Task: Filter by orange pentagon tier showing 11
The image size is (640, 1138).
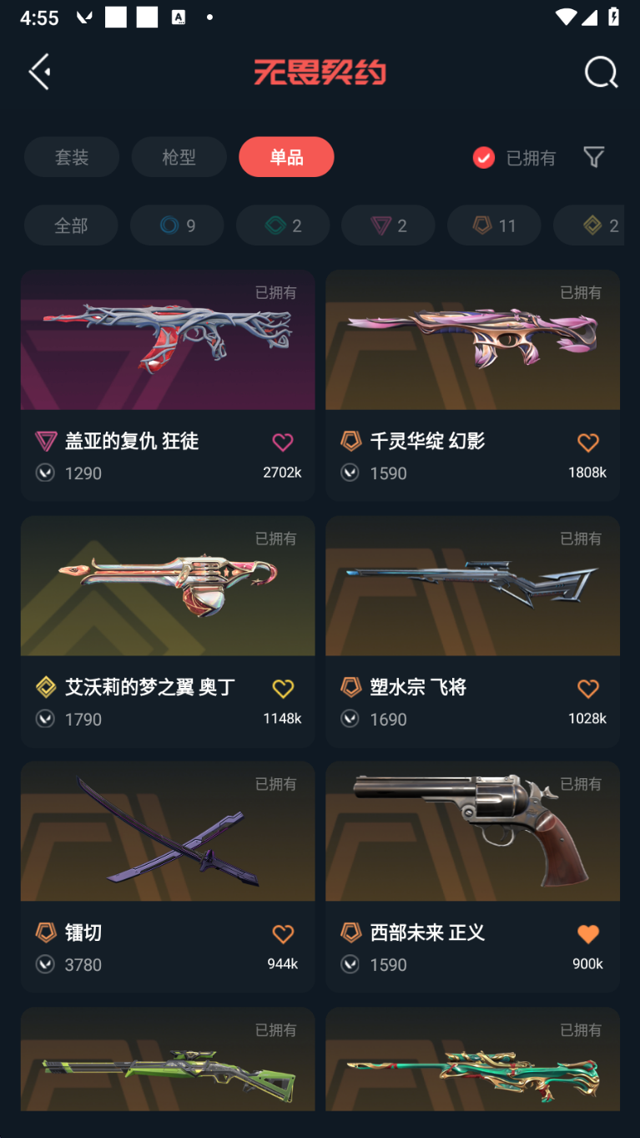Action: (x=494, y=225)
